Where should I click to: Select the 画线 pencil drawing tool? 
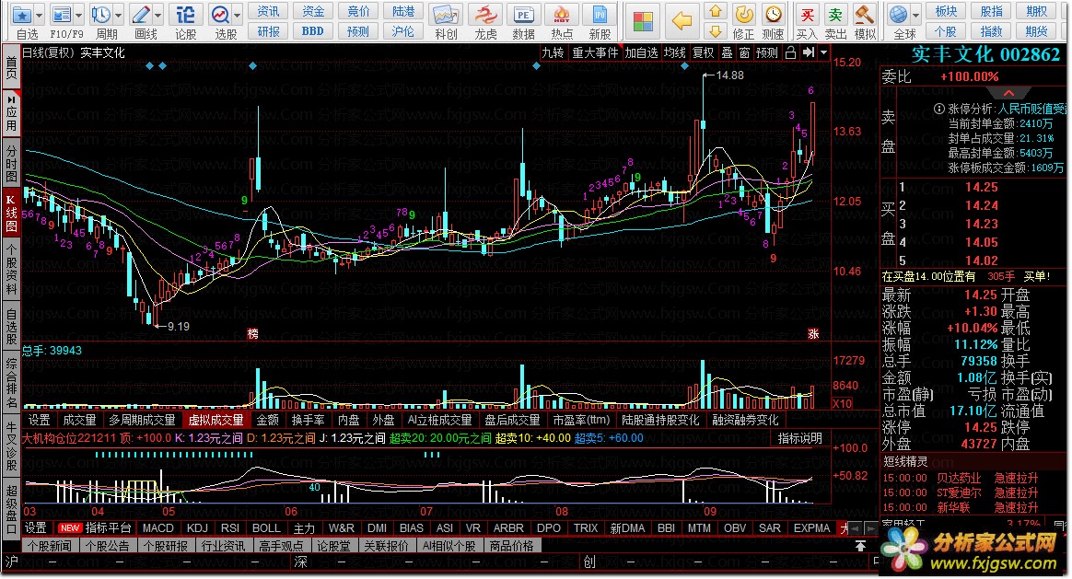click(141, 15)
